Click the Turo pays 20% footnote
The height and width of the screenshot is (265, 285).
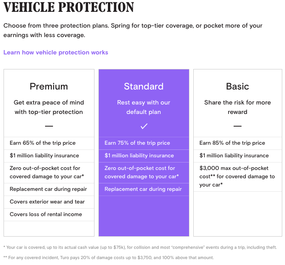pyautogui.click(x=109, y=258)
